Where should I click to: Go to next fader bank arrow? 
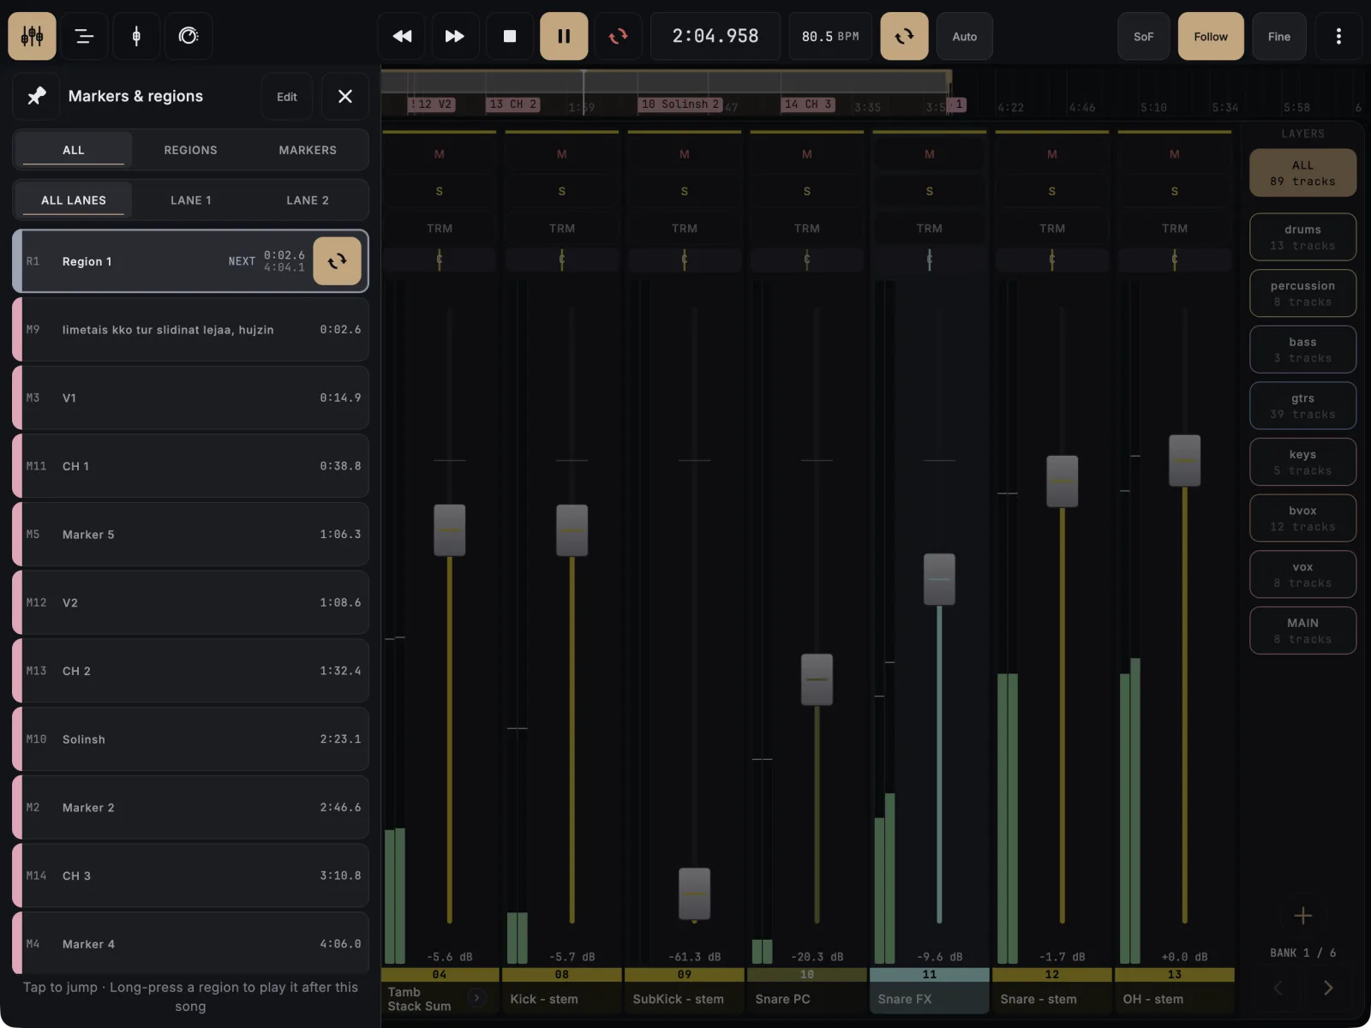click(x=1328, y=988)
